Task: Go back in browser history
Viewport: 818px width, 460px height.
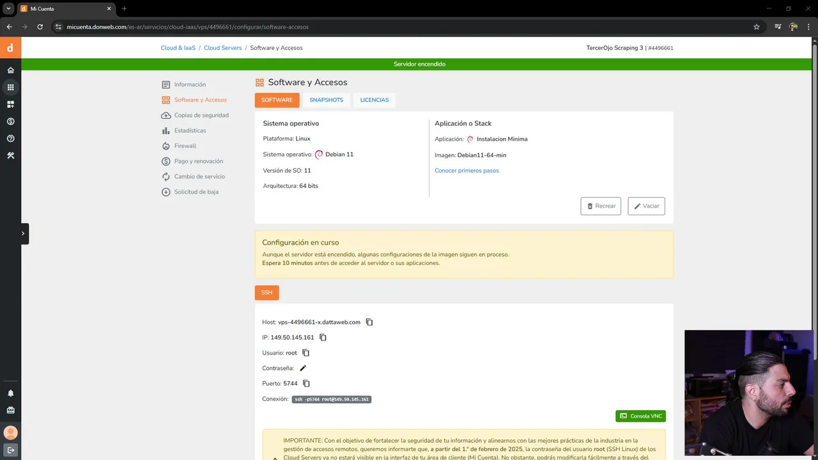Action: click(9, 27)
